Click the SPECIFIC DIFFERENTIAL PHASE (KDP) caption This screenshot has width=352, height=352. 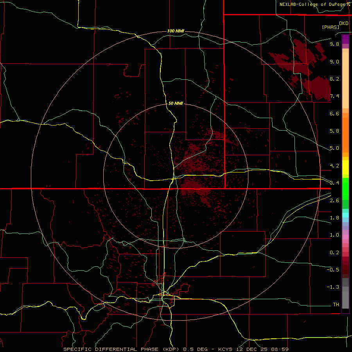122,349
